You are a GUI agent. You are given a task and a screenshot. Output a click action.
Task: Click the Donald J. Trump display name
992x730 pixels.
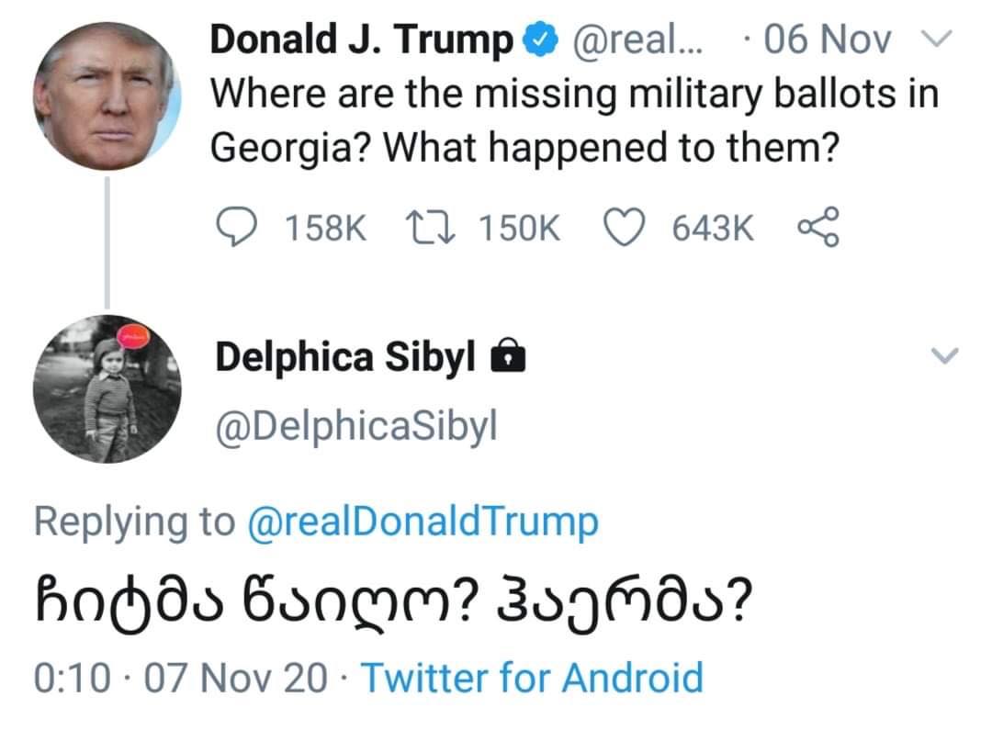pos(362,39)
